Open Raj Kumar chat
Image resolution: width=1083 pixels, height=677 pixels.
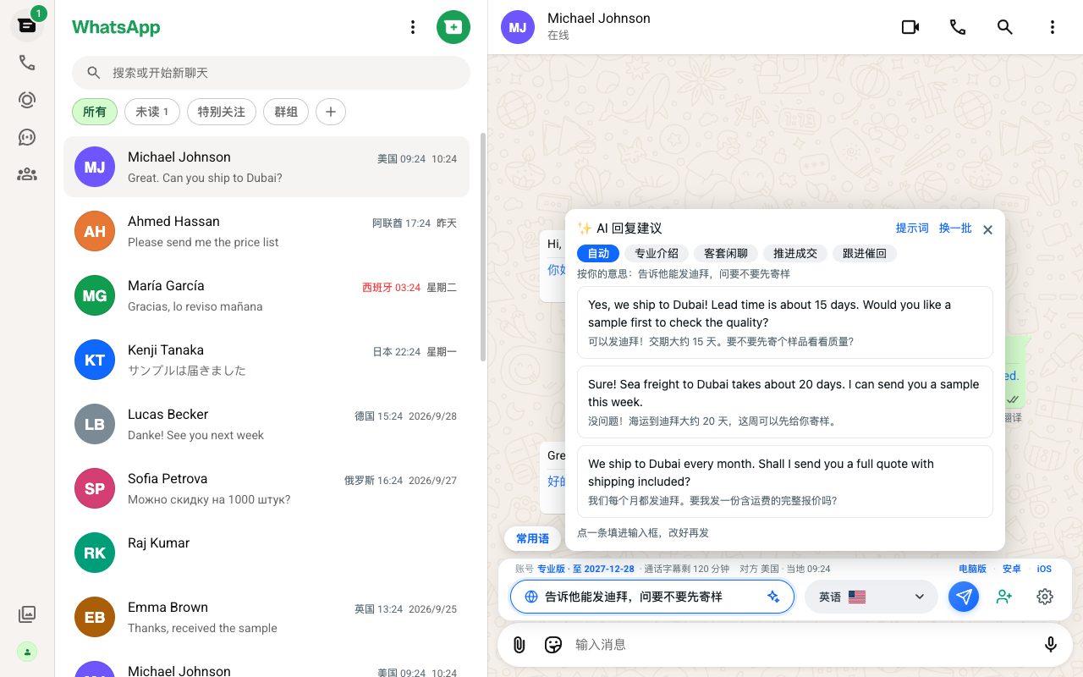pos(267,553)
